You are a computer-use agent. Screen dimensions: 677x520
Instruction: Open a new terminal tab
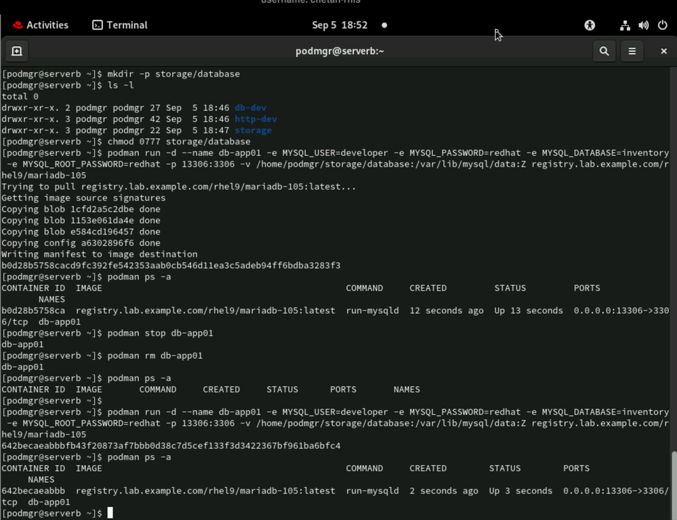(17, 51)
